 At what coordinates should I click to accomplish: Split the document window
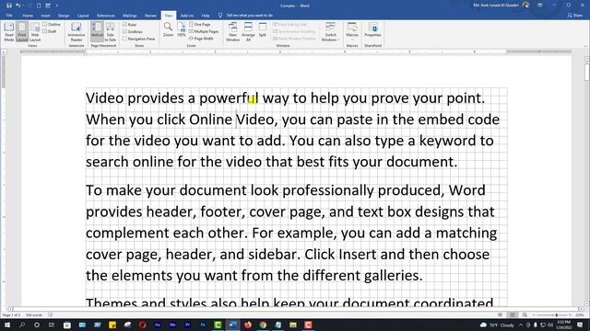point(263,30)
